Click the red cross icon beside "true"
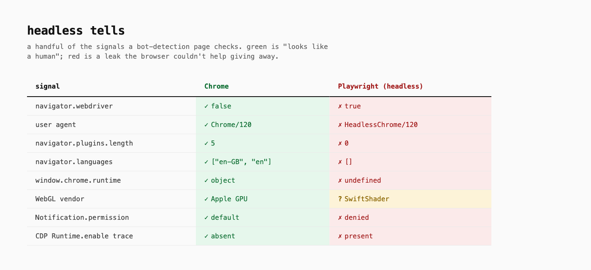 pos(340,106)
